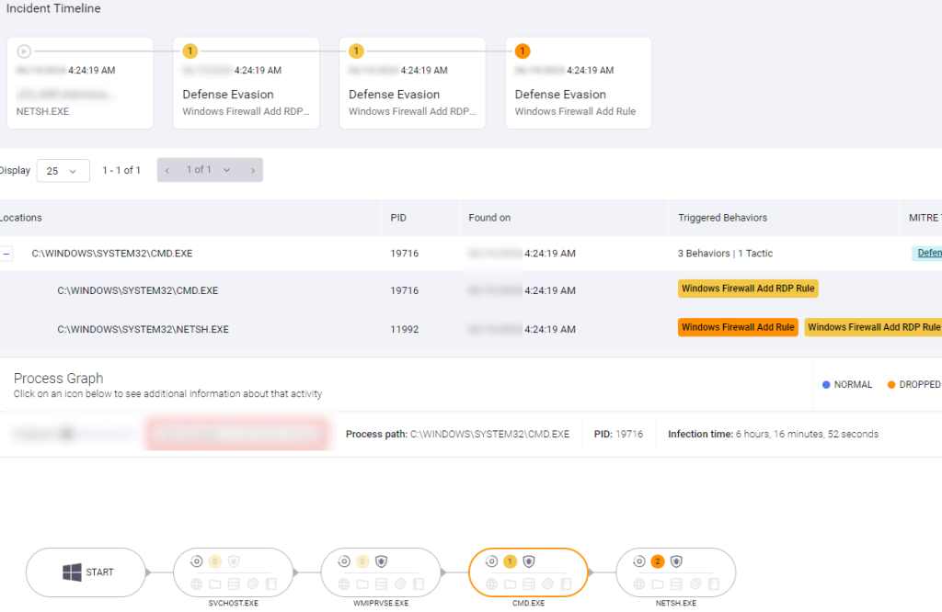Click the orange Windows Firewall Add Rule tag
942x612 pixels.
[x=738, y=327]
